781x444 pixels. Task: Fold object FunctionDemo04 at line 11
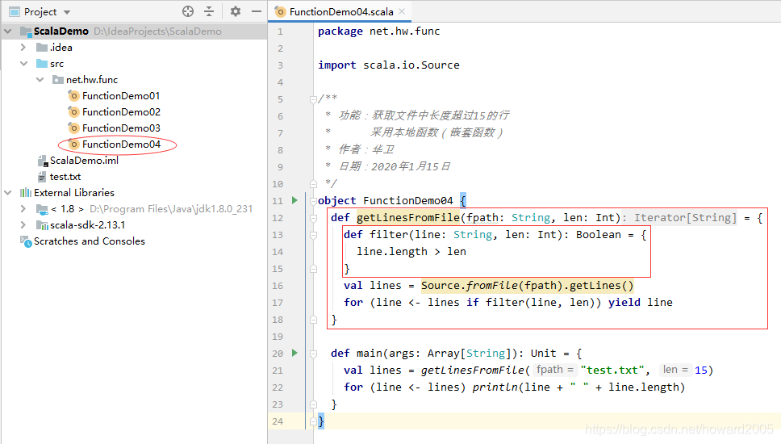313,201
